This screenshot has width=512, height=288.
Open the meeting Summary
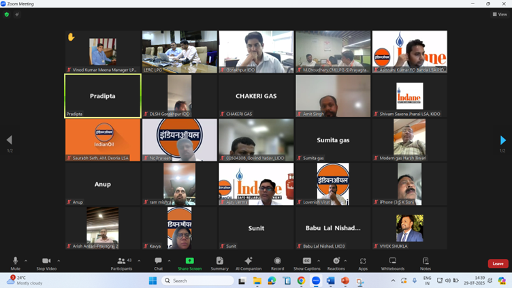[x=219, y=262]
